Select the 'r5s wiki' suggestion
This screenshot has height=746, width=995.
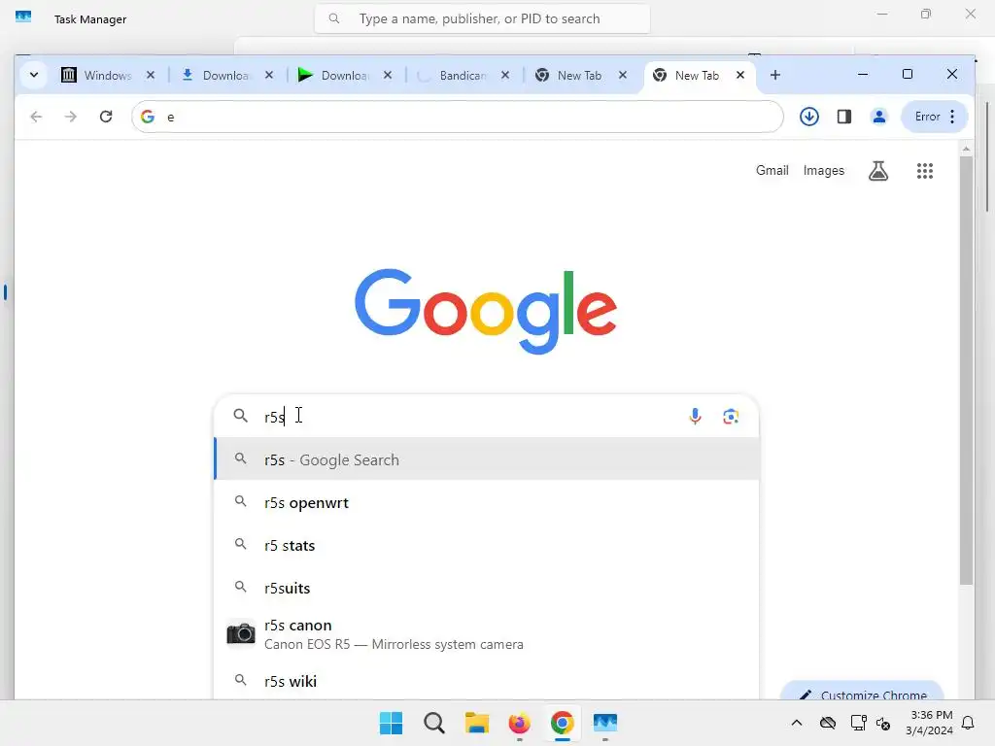pyautogui.click(x=487, y=681)
